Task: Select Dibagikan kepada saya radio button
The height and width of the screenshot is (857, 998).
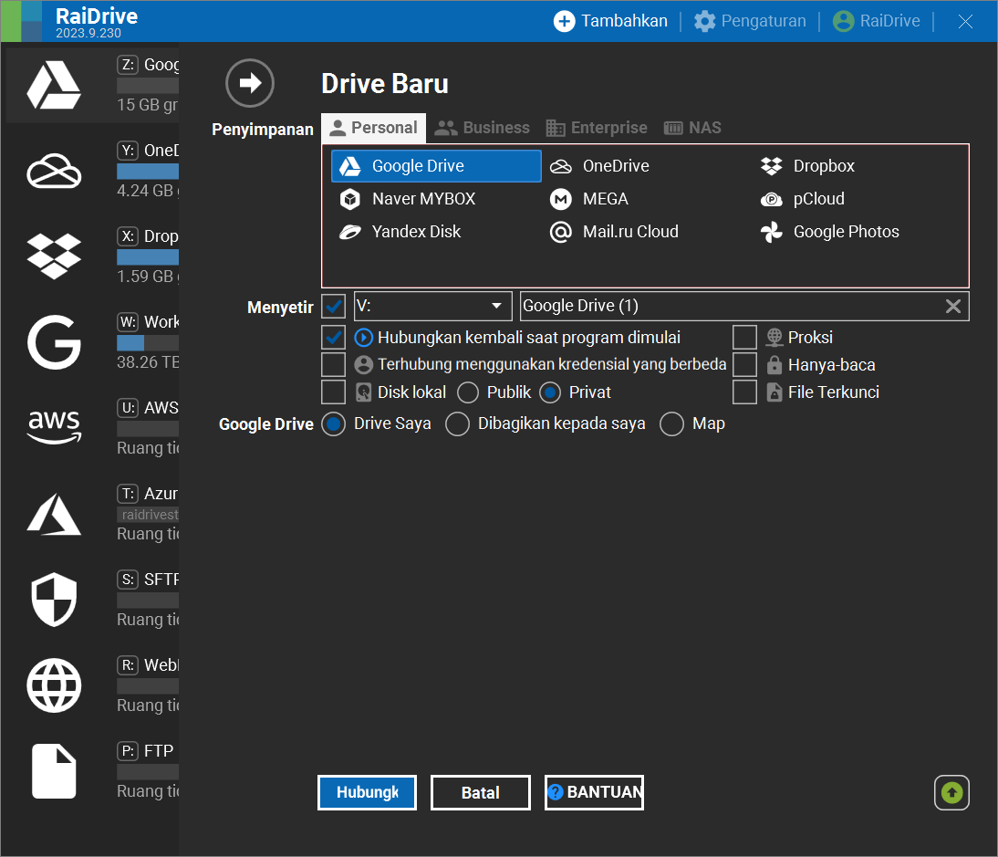Action: click(x=458, y=423)
